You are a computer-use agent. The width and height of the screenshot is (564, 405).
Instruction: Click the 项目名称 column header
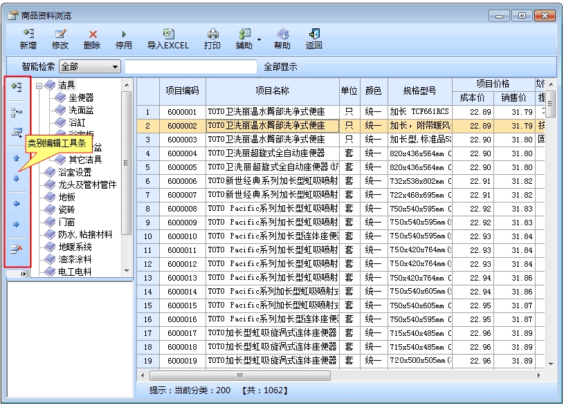272,91
